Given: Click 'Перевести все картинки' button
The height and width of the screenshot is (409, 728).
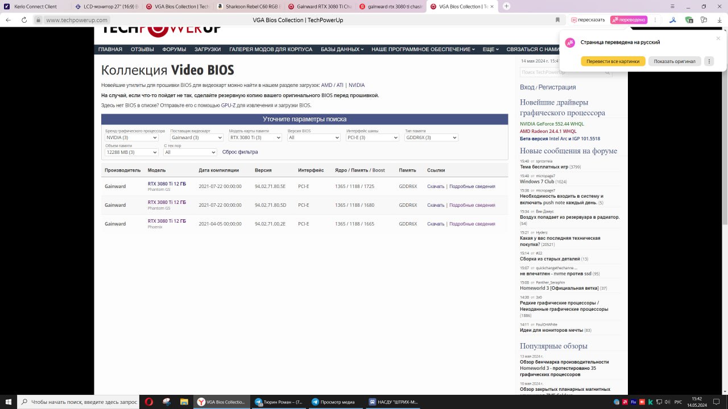Looking at the screenshot, I should pyautogui.click(x=613, y=61).
